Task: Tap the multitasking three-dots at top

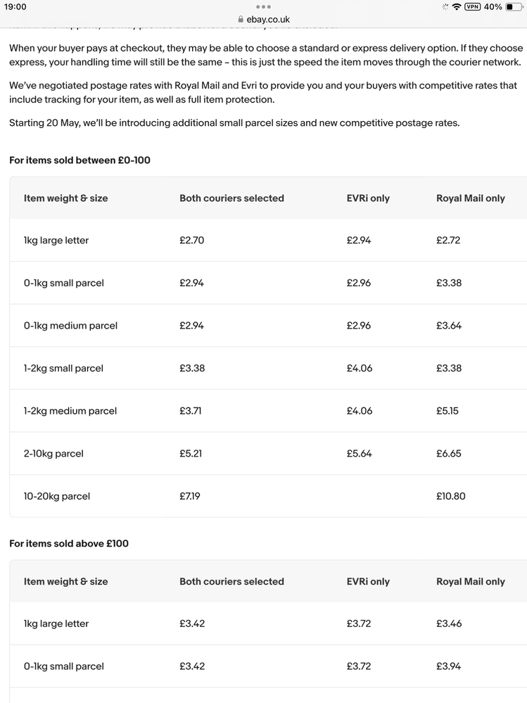Action: [263, 7]
